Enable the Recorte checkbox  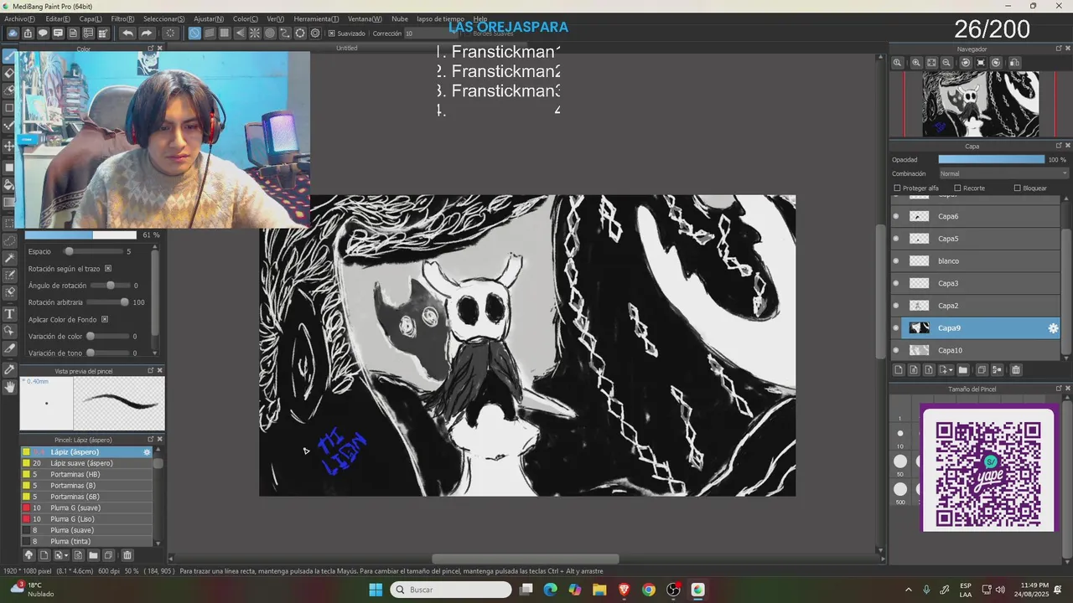click(956, 188)
